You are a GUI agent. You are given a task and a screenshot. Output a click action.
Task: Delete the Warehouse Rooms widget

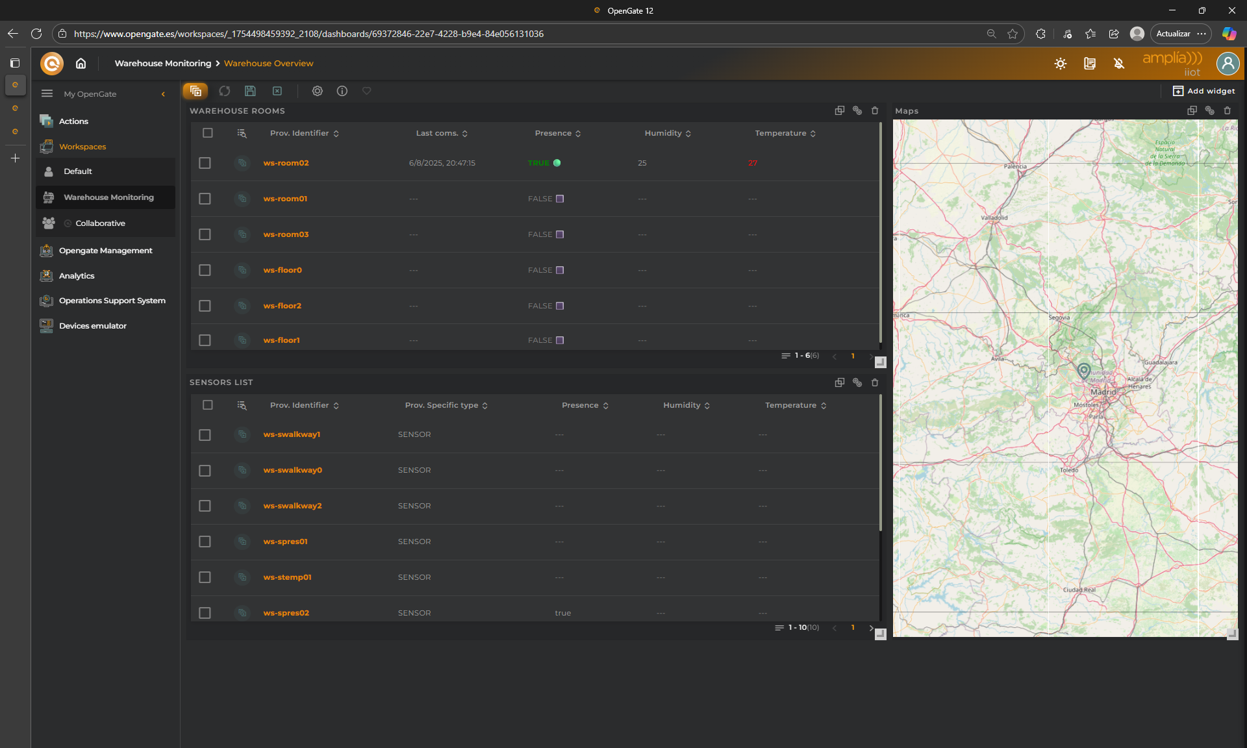(875, 110)
